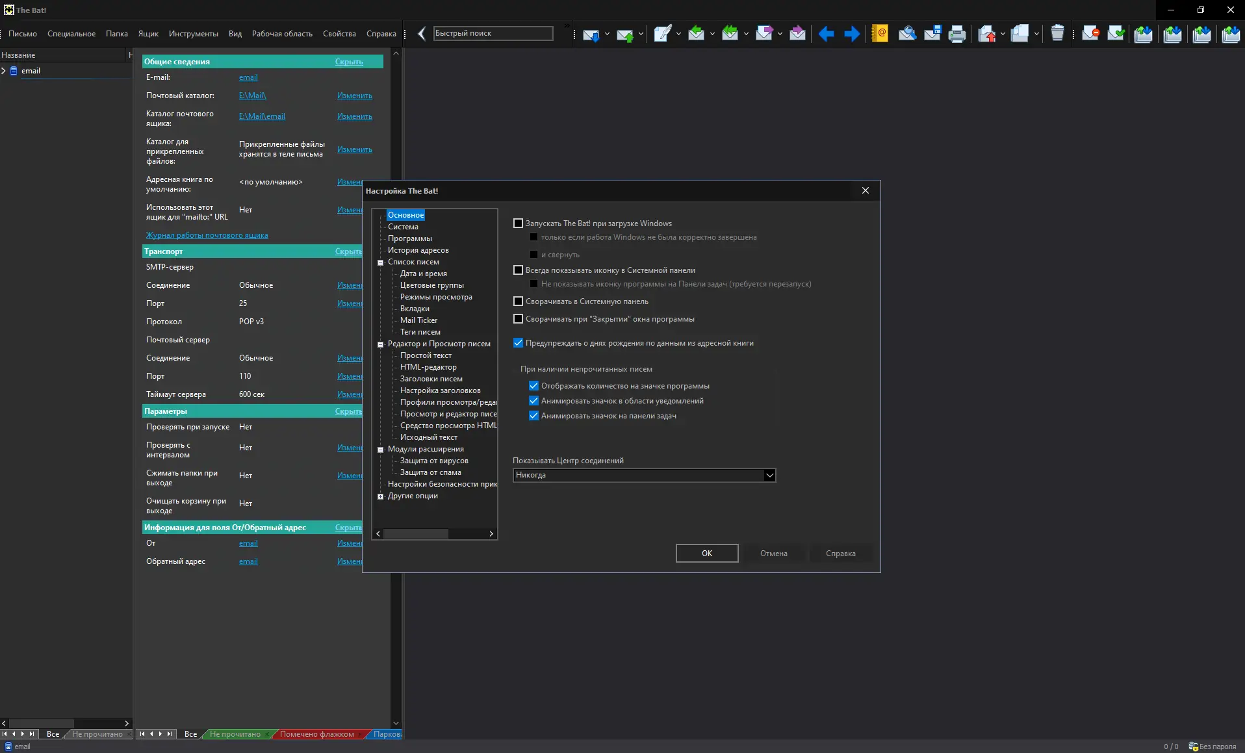1245x753 pixels.
Task: Click the forward message icon with purple right arrow
Action: (x=764, y=33)
